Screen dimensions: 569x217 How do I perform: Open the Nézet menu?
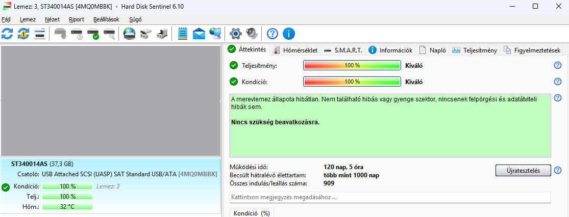coord(52,19)
